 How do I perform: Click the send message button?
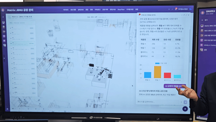(185, 102)
